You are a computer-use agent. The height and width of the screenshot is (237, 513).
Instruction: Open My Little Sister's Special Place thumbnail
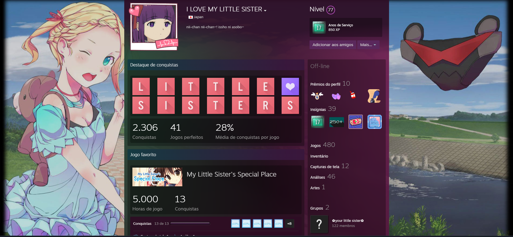pos(157,177)
